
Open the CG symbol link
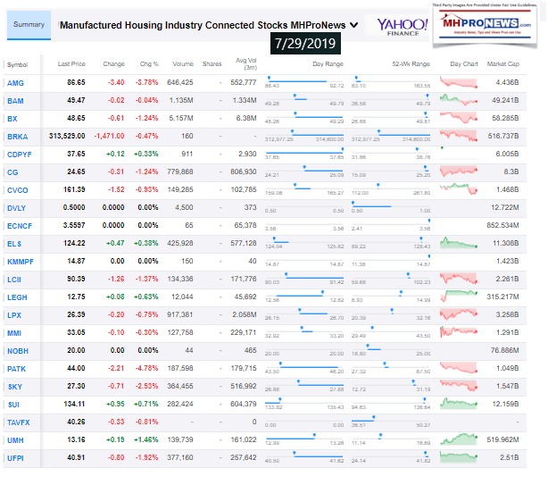12,172
